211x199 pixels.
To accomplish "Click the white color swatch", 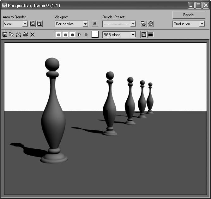I will pyautogui.click(x=95, y=34).
